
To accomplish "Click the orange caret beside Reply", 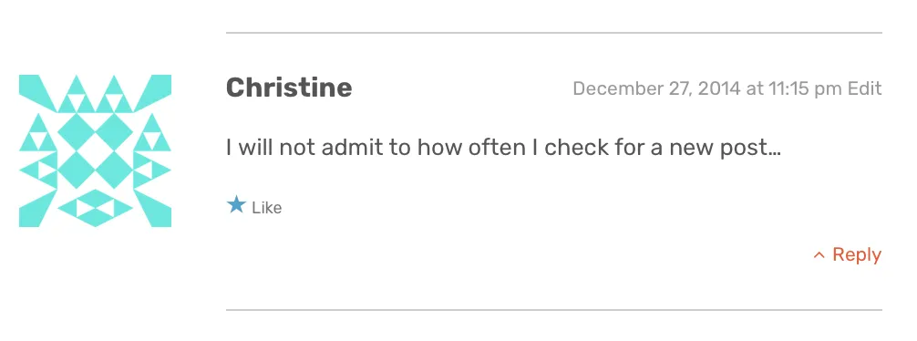I will 819,255.
